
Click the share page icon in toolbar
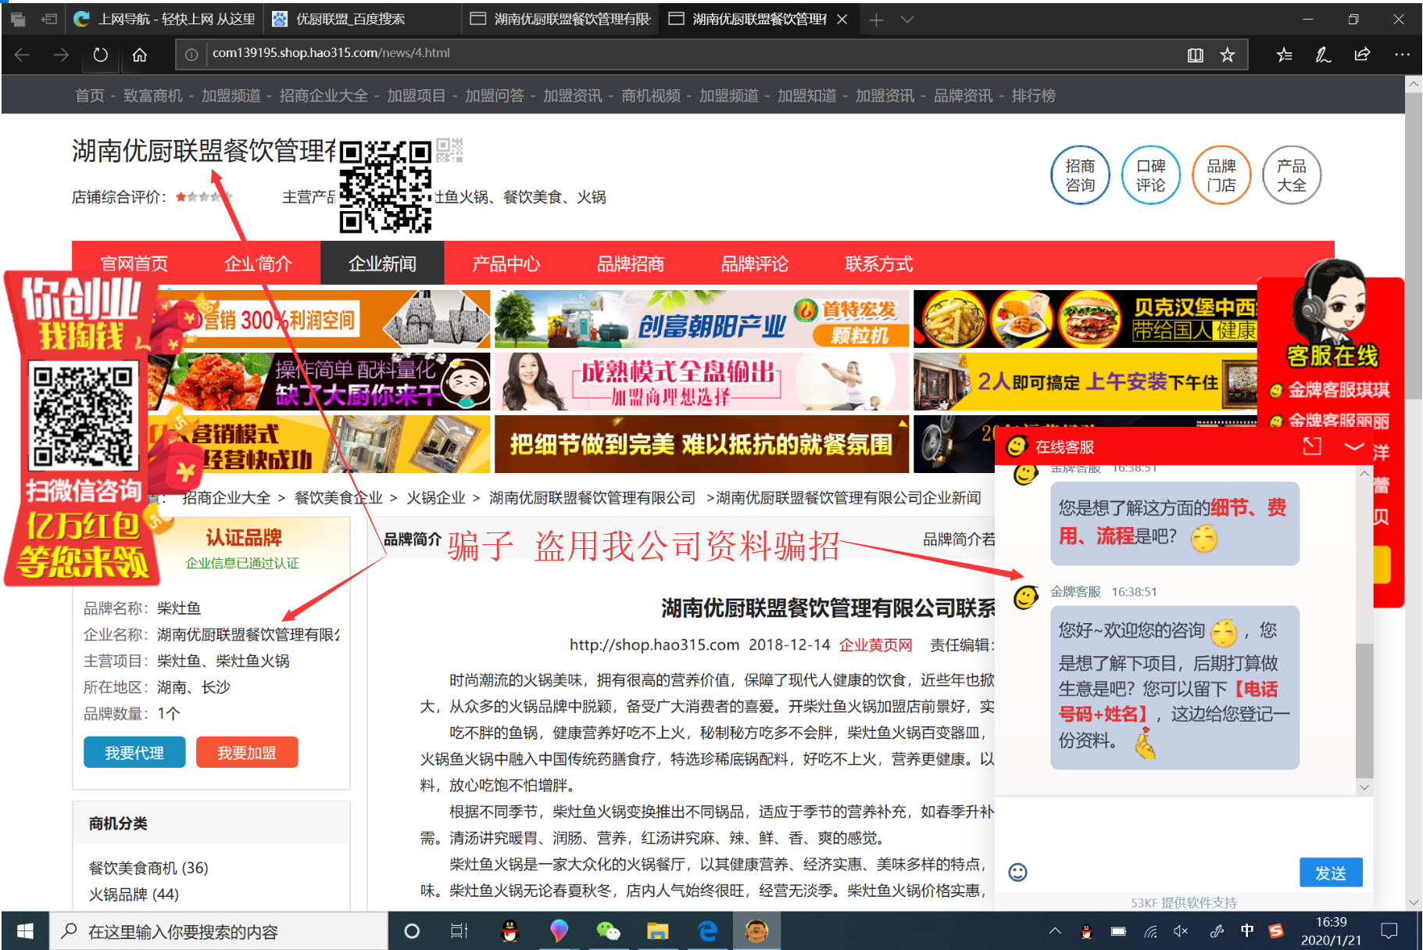1362,55
